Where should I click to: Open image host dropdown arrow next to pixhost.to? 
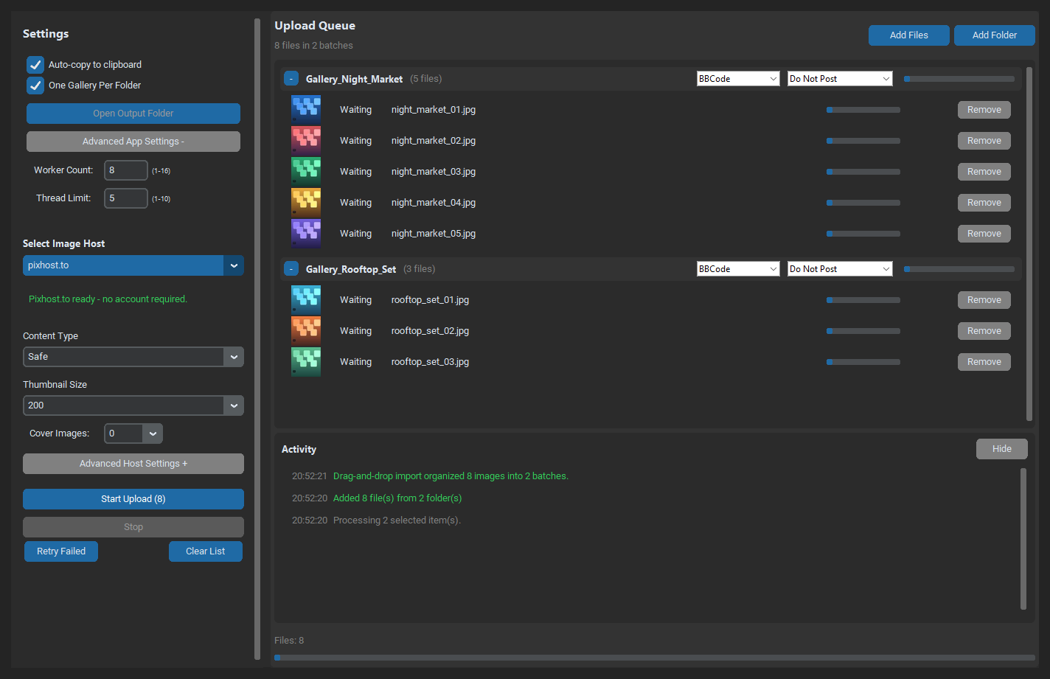[x=234, y=265]
